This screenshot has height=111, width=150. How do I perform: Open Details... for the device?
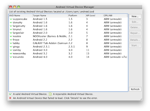tap(135, 40)
